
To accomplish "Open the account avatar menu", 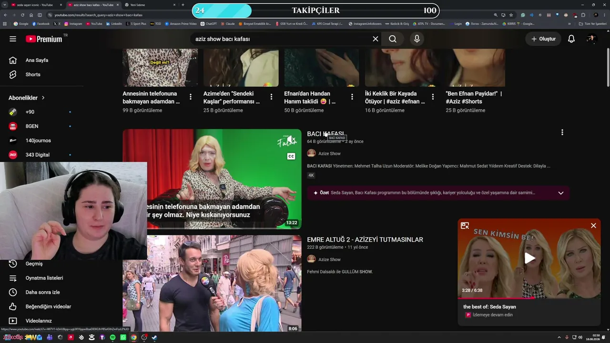I will tap(591, 39).
